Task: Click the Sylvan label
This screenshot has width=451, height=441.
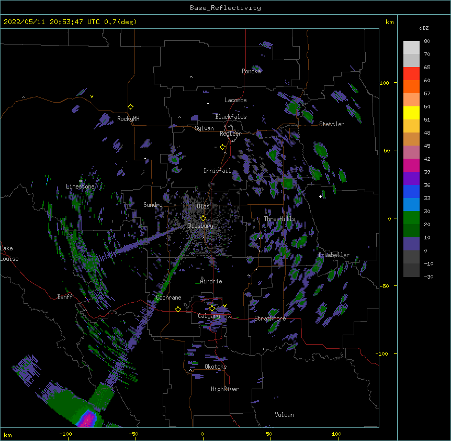Action: pyautogui.click(x=204, y=128)
